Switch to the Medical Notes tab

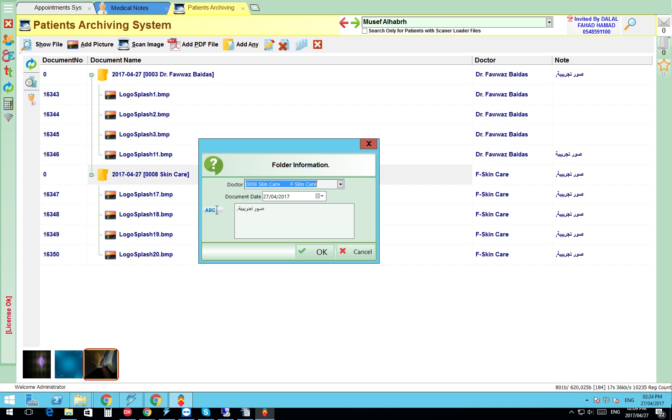[x=130, y=8]
